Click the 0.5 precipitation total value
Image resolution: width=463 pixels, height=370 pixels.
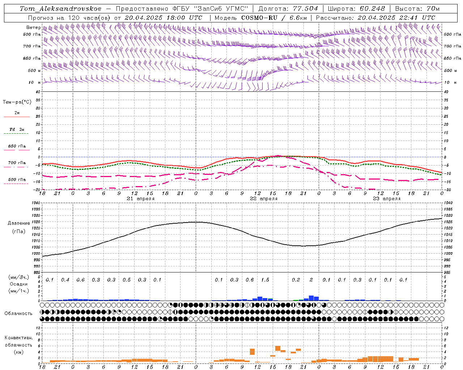[127, 280]
